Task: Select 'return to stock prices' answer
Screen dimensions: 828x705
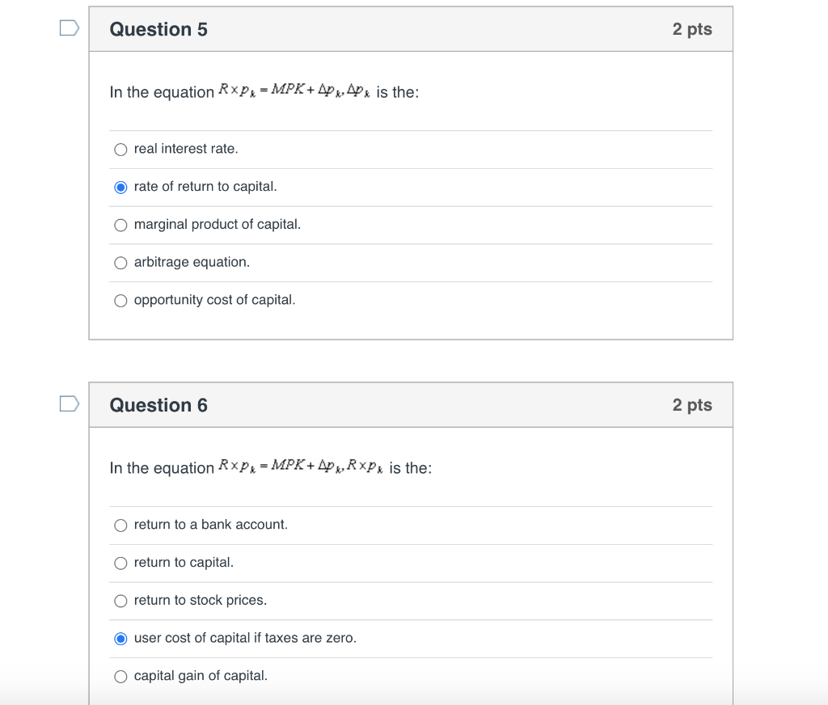Action: [x=120, y=600]
